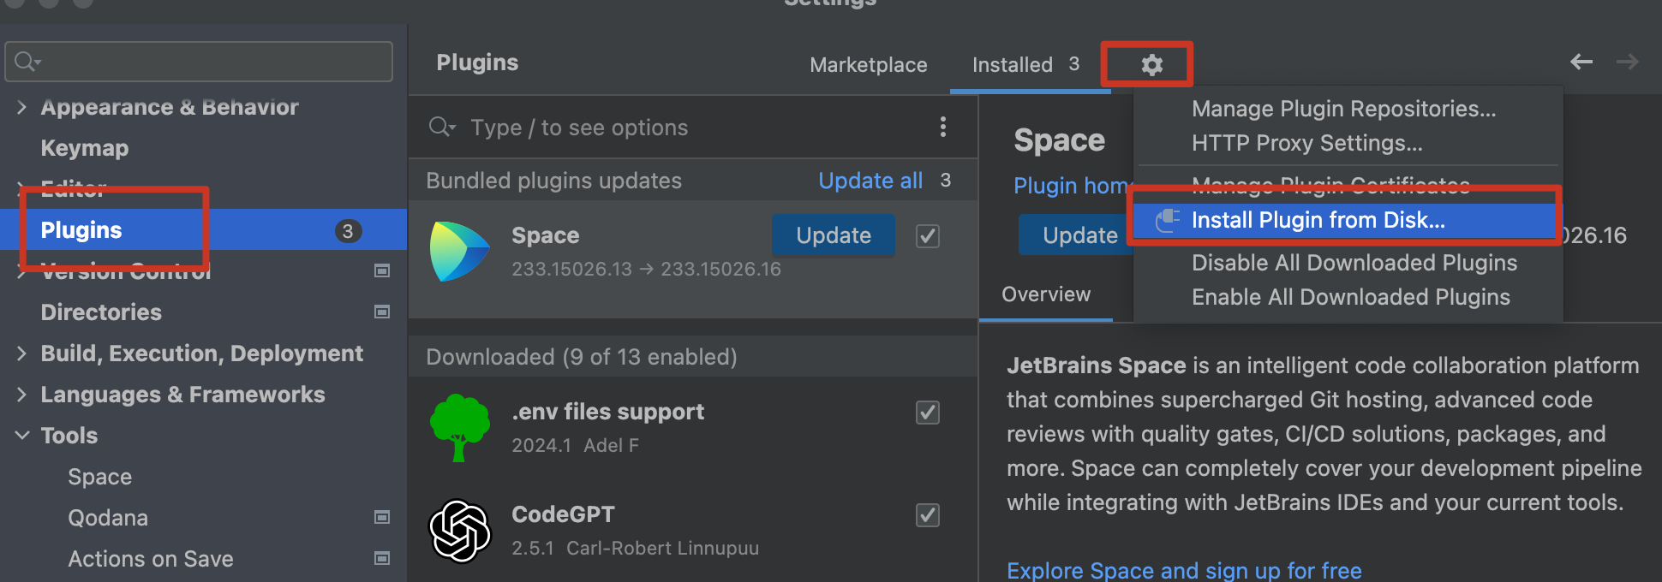Focus the settings search field
This screenshot has width=1662, height=582.
pos(199,62)
